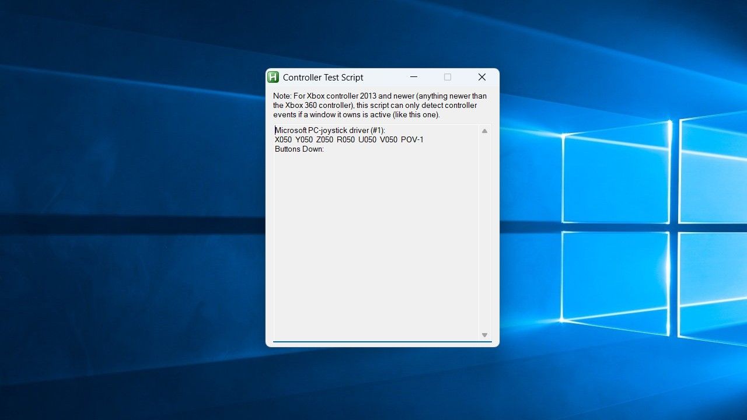Click the X050 axis value

click(x=284, y=140)
